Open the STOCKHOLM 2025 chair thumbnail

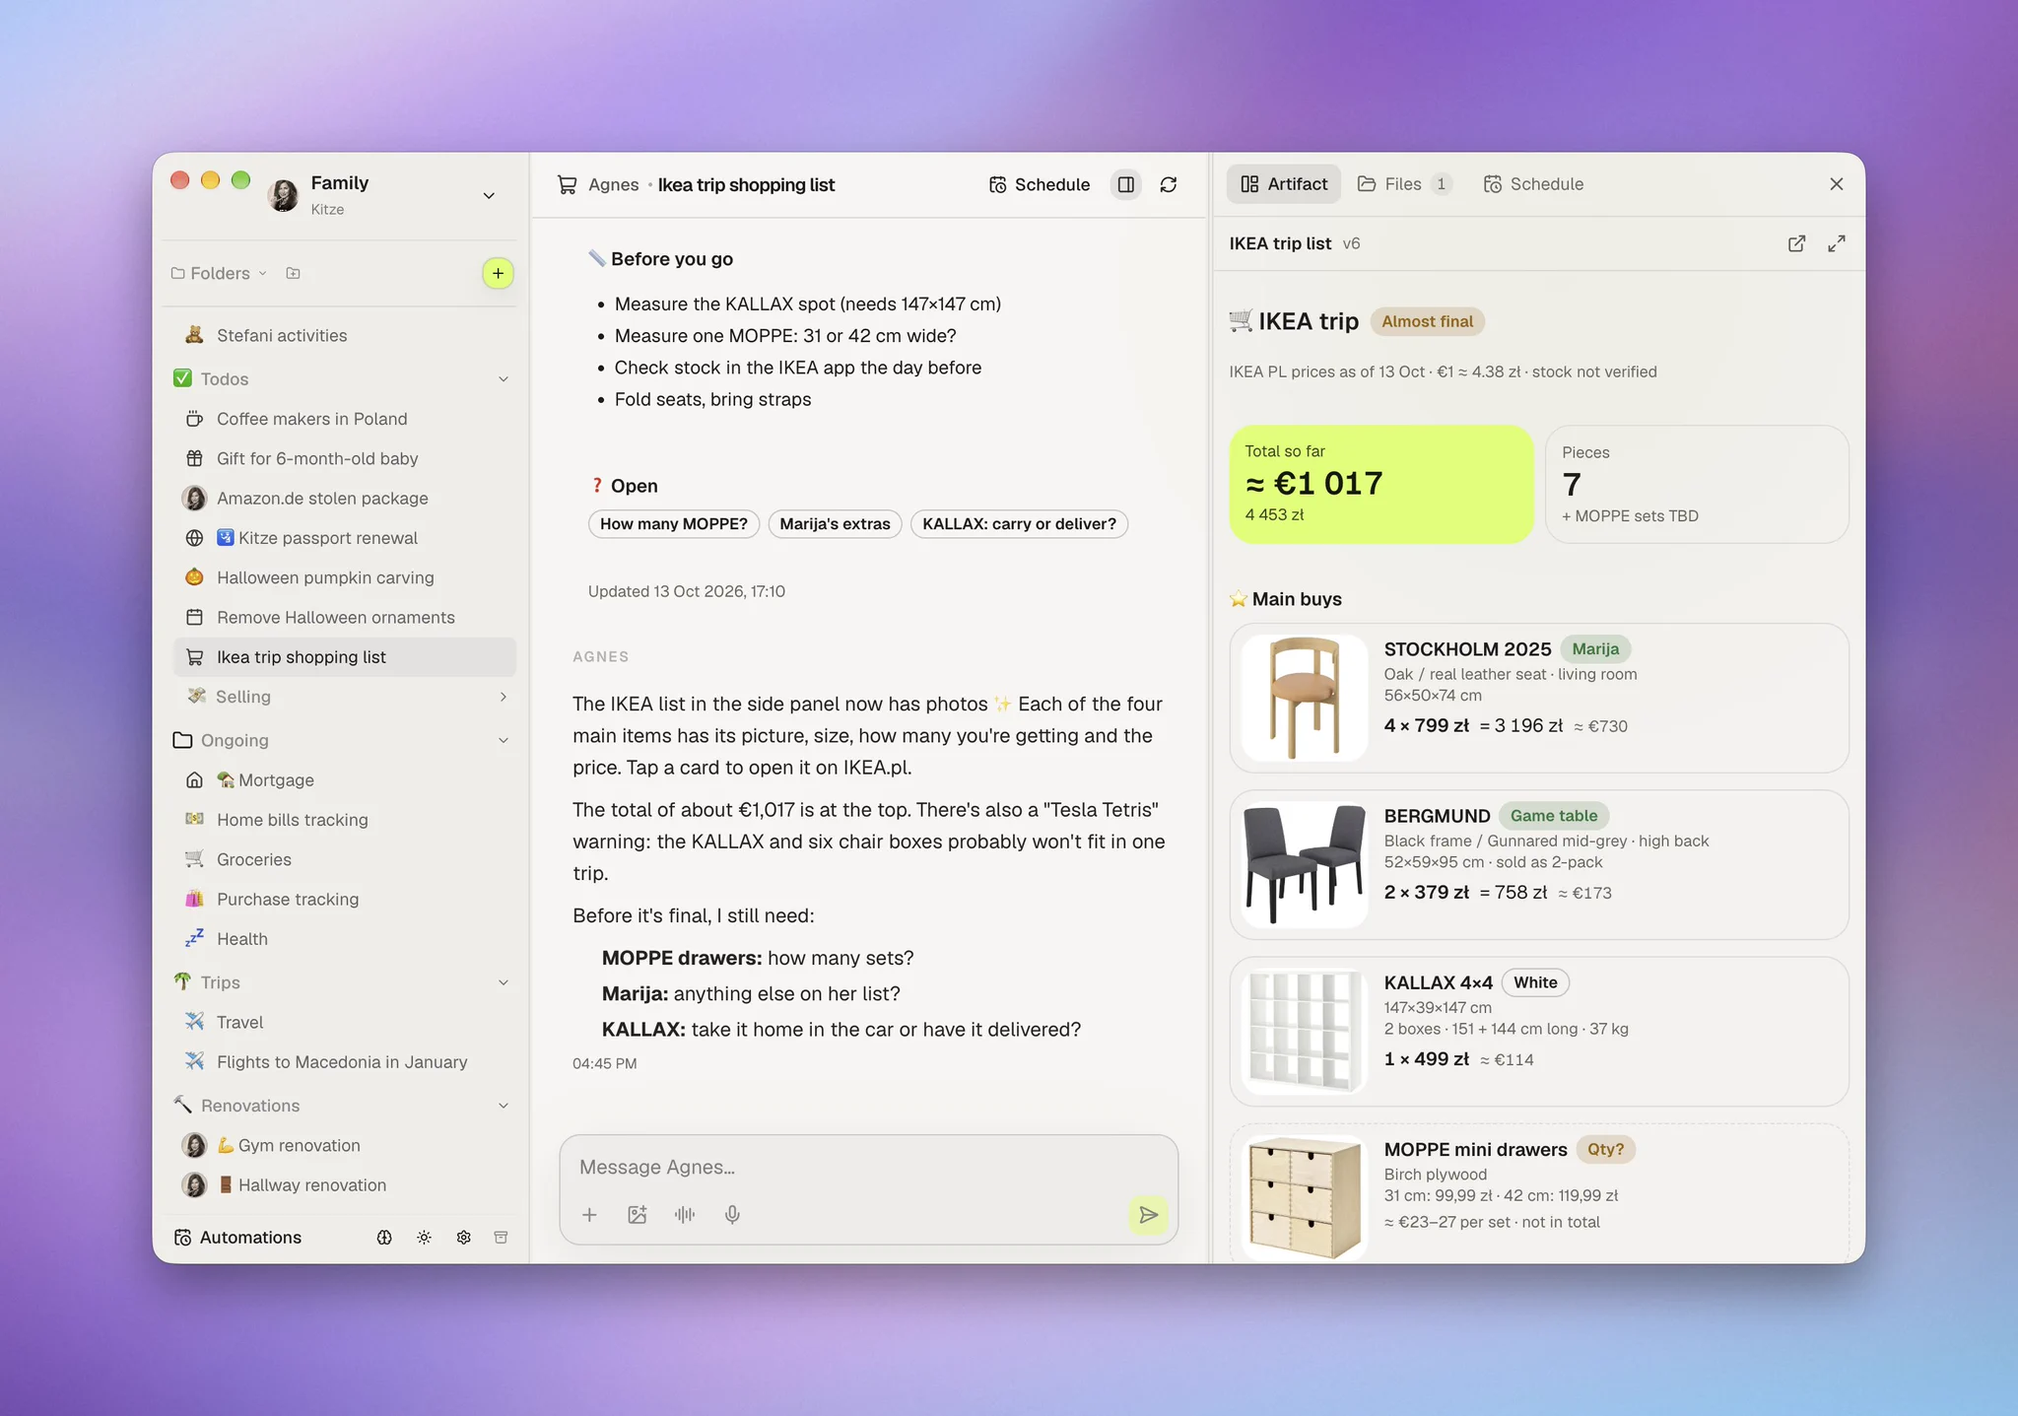coord(1304,698)
